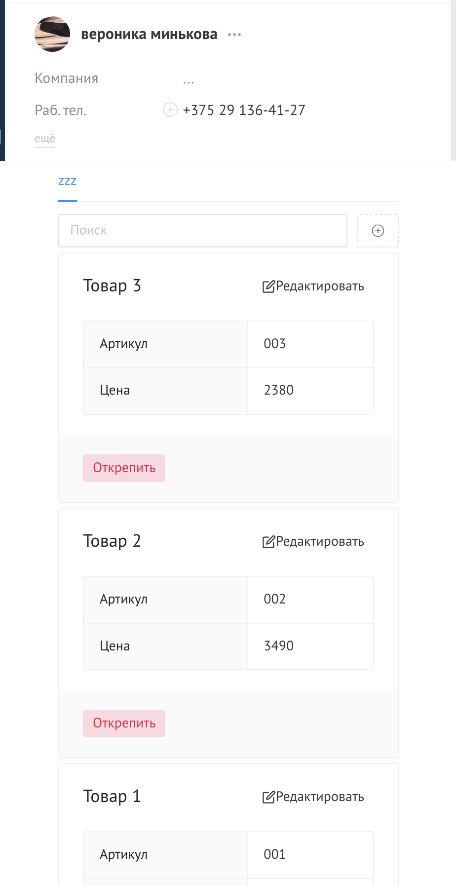Click the 'Товар 3' product title
Viewport: 456px width, 886px height.
point(112,286)
